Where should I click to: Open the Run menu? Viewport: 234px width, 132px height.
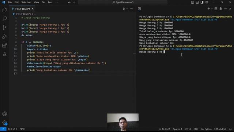(50, 2)
